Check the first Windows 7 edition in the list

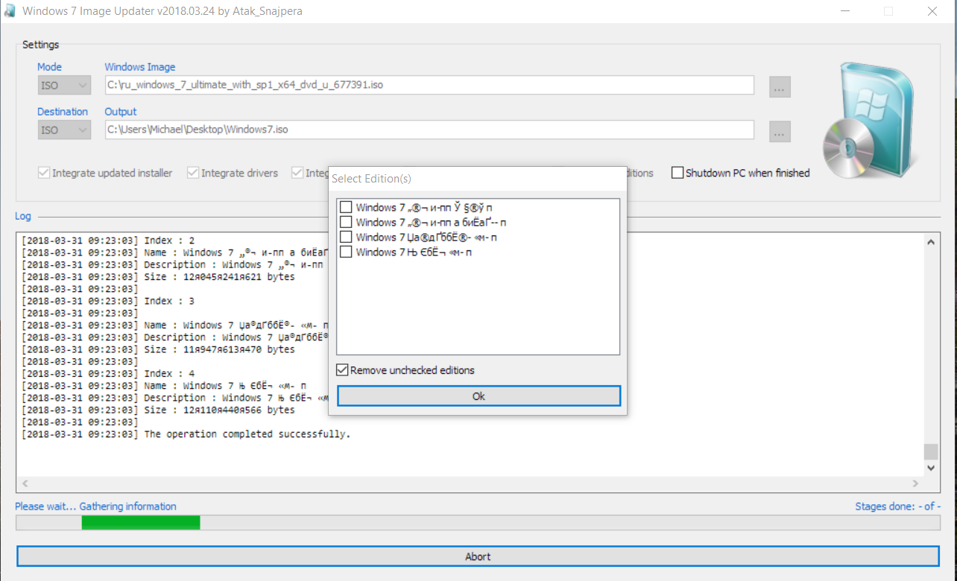point(346,207)
